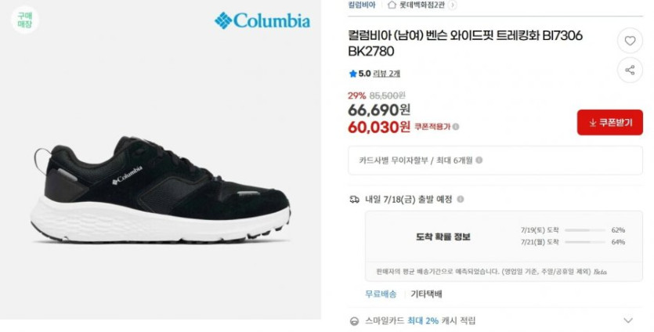The width and height of the screenshot is (654, 332).
Task: Expand the 스마일카드 캐시 적립 chevron
Action: coord(628,320)
